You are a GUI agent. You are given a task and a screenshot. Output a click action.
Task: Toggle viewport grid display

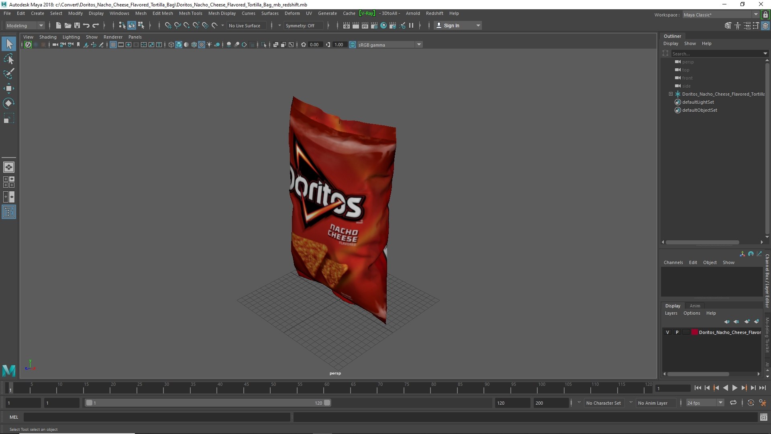113,45
